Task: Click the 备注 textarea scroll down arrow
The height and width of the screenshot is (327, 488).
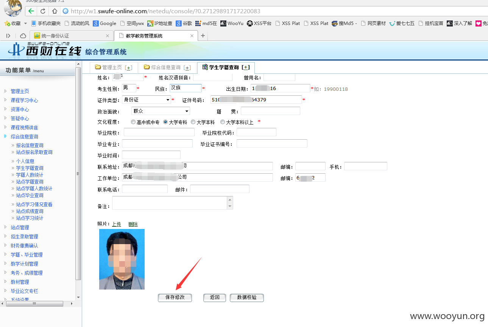Action: [230, 206]
